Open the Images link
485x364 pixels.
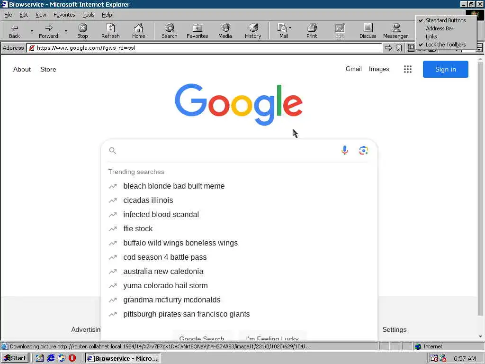379,69
